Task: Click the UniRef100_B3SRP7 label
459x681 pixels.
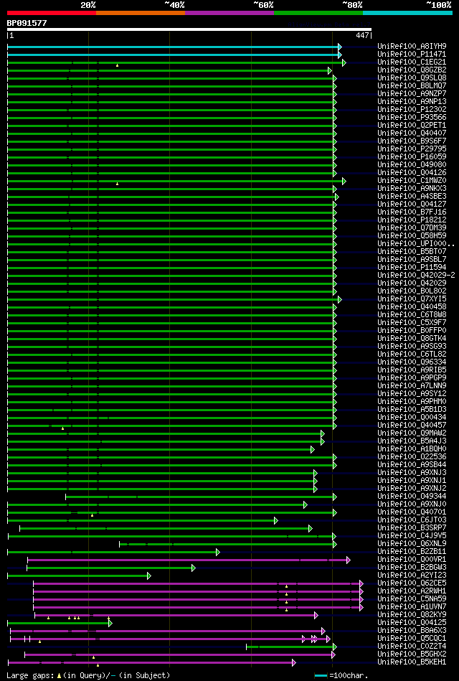Action: [x=412, y=528]
